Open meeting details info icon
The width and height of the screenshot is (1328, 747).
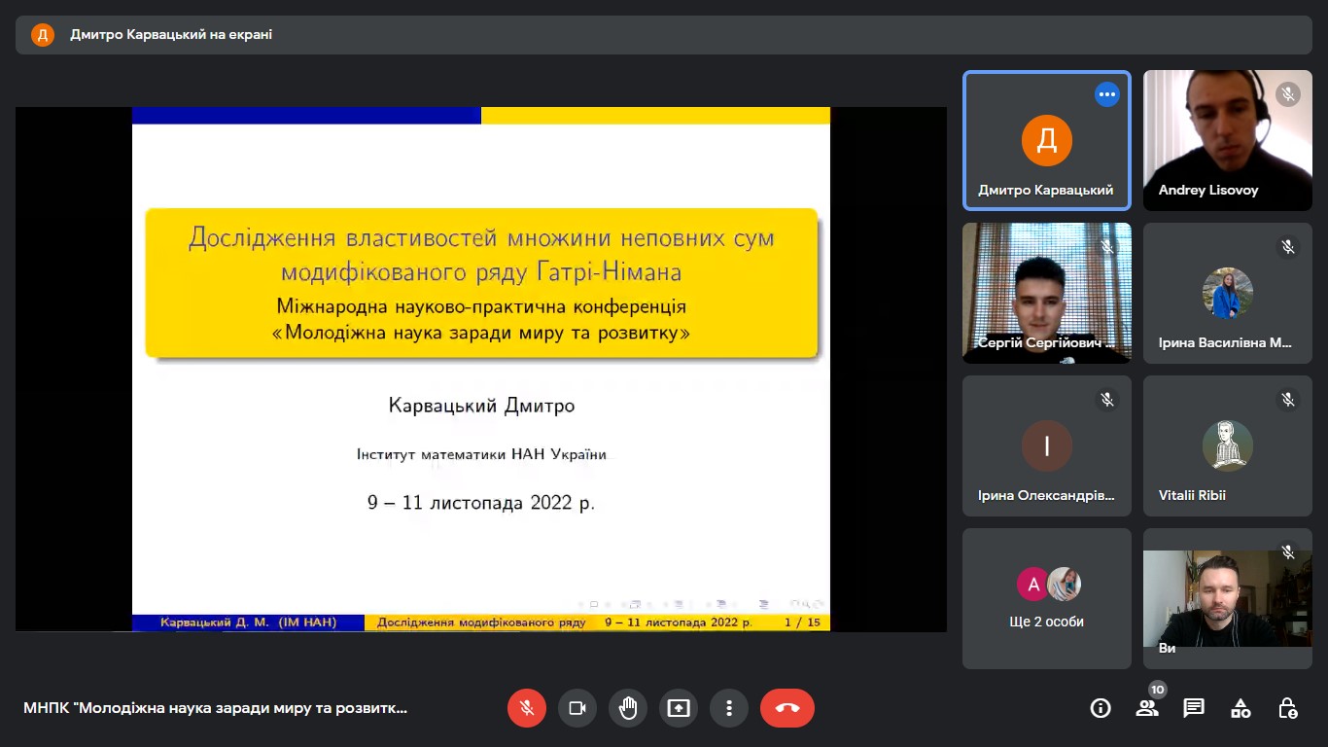click(1101, 708)
